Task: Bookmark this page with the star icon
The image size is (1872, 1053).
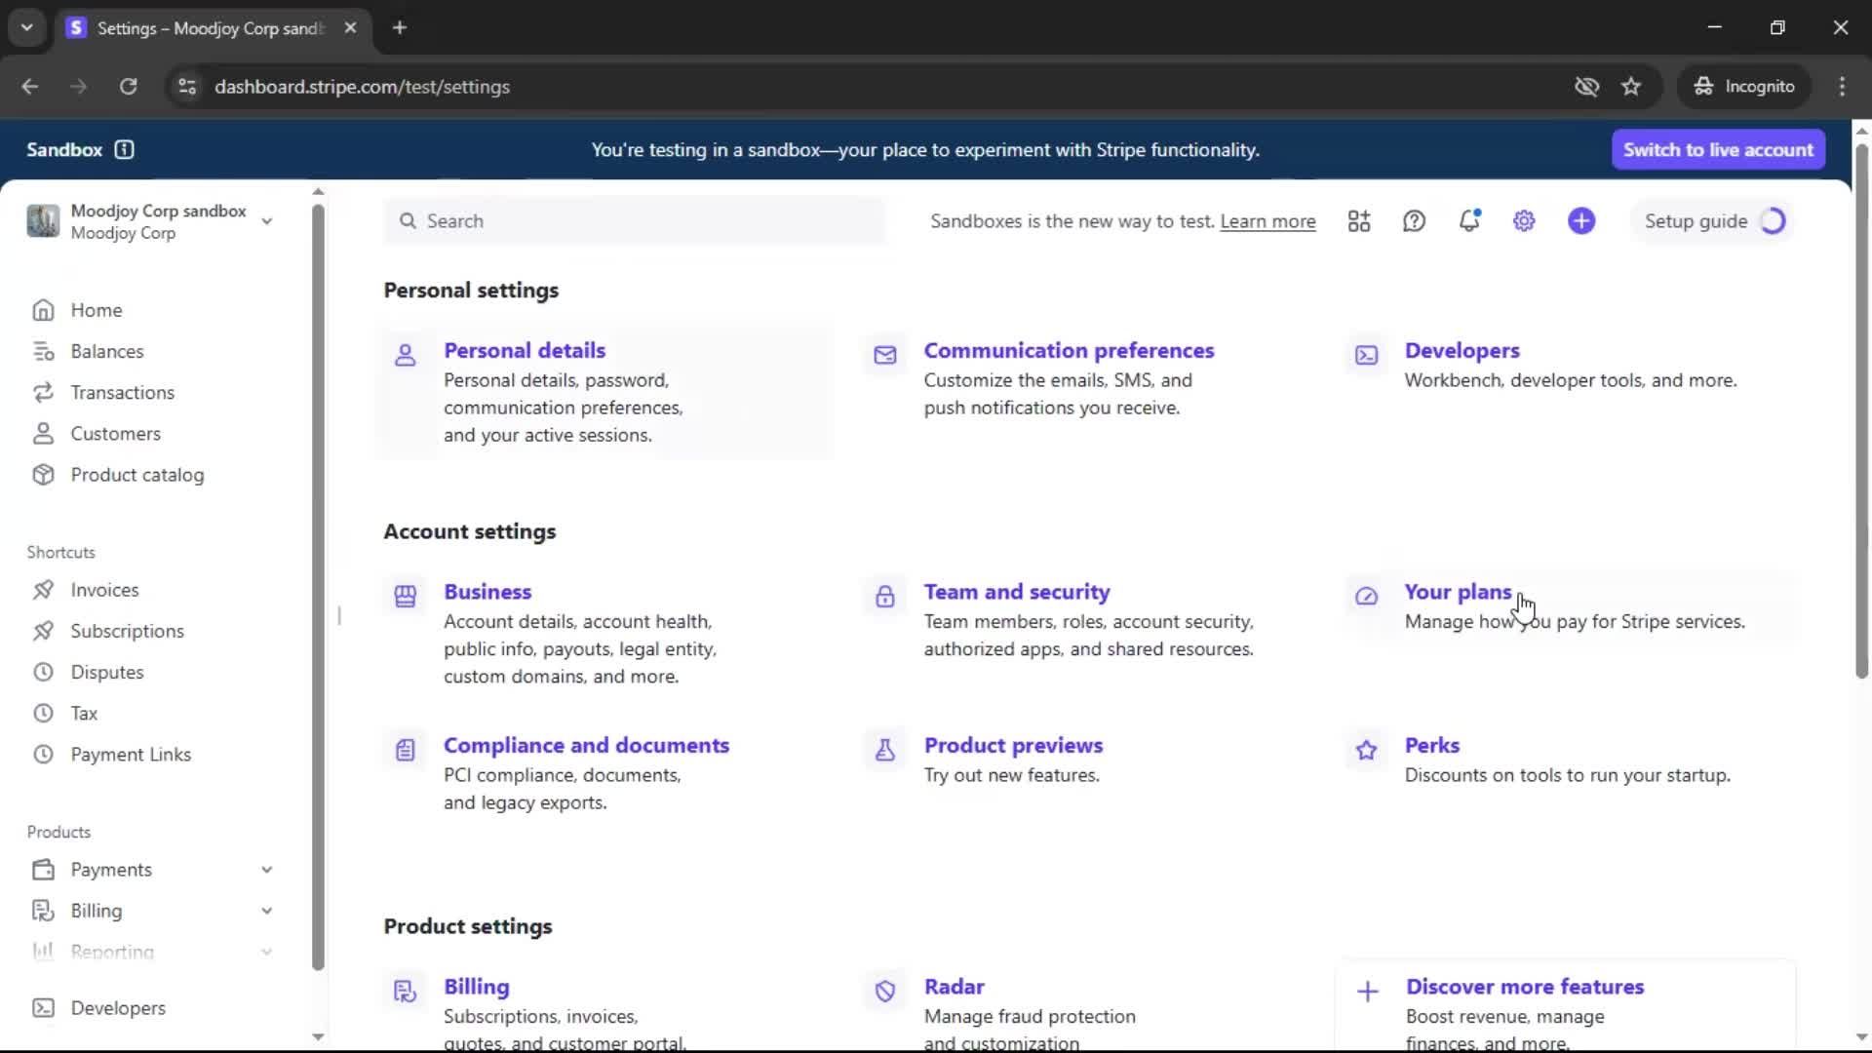Action: point(1631,87)
